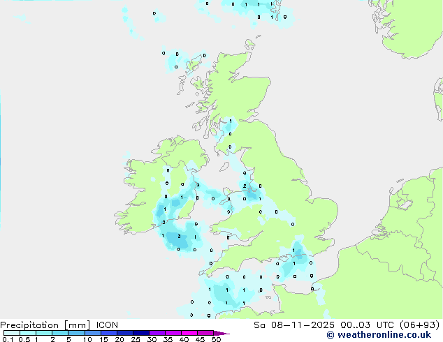Click the date text '08-11-2025'
443x342 pixels.
point(303,325)
